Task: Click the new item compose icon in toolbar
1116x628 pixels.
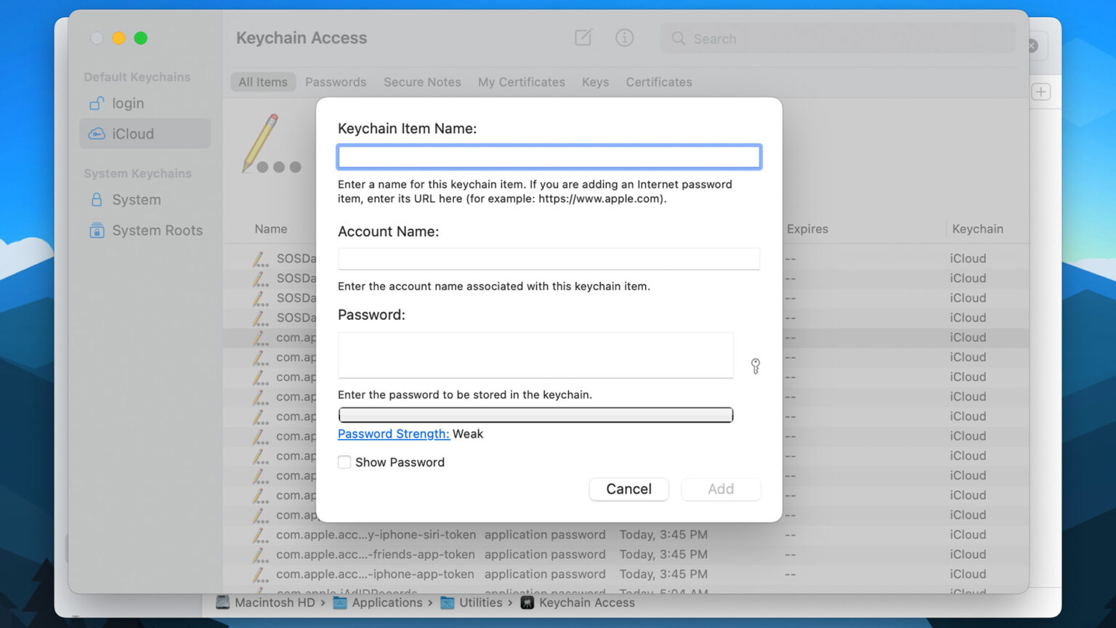Action: coord(583,38)
